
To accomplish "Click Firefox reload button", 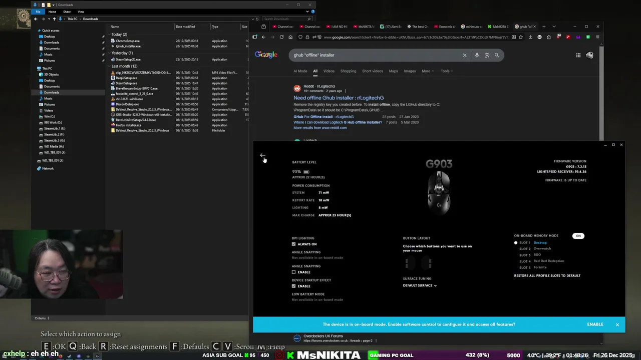I will pyautogui.click(x=281, y=37).
